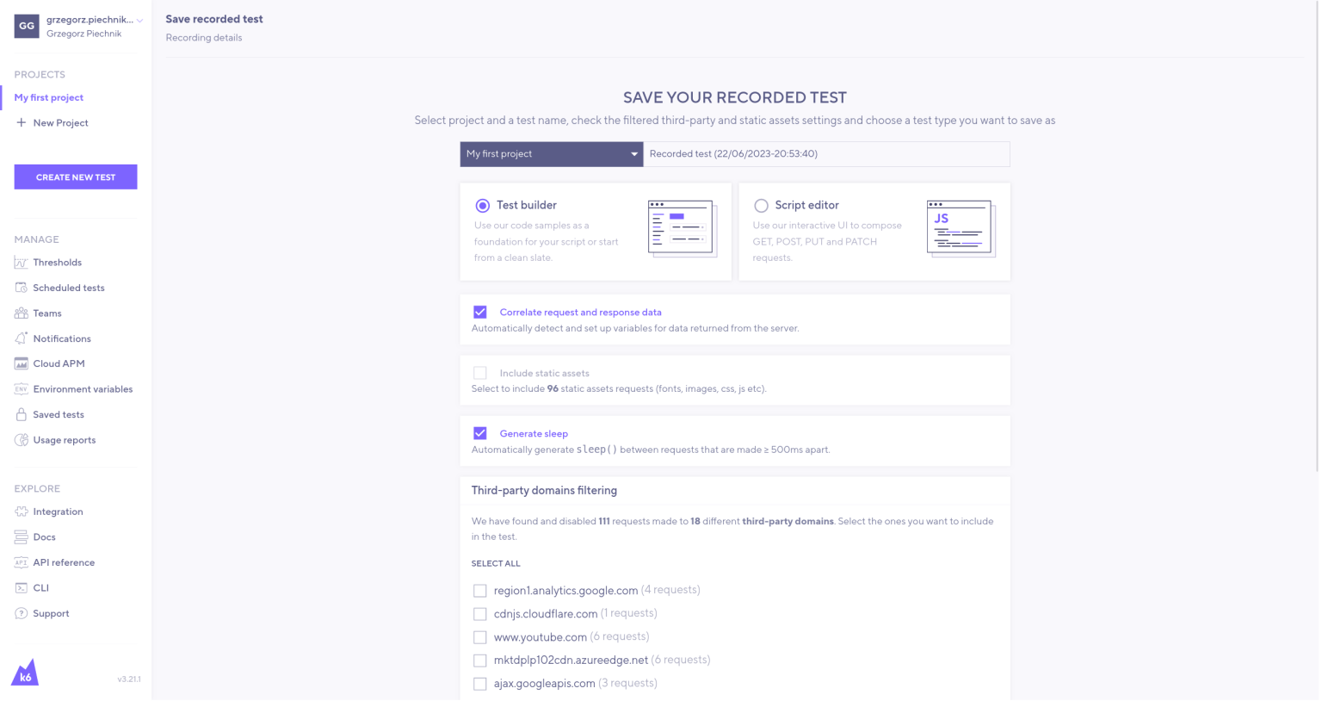Viewport: 1322px width, 701px height.
Task: Tick the www.youtube.com domain checkbox
Action: click(480, 637)
